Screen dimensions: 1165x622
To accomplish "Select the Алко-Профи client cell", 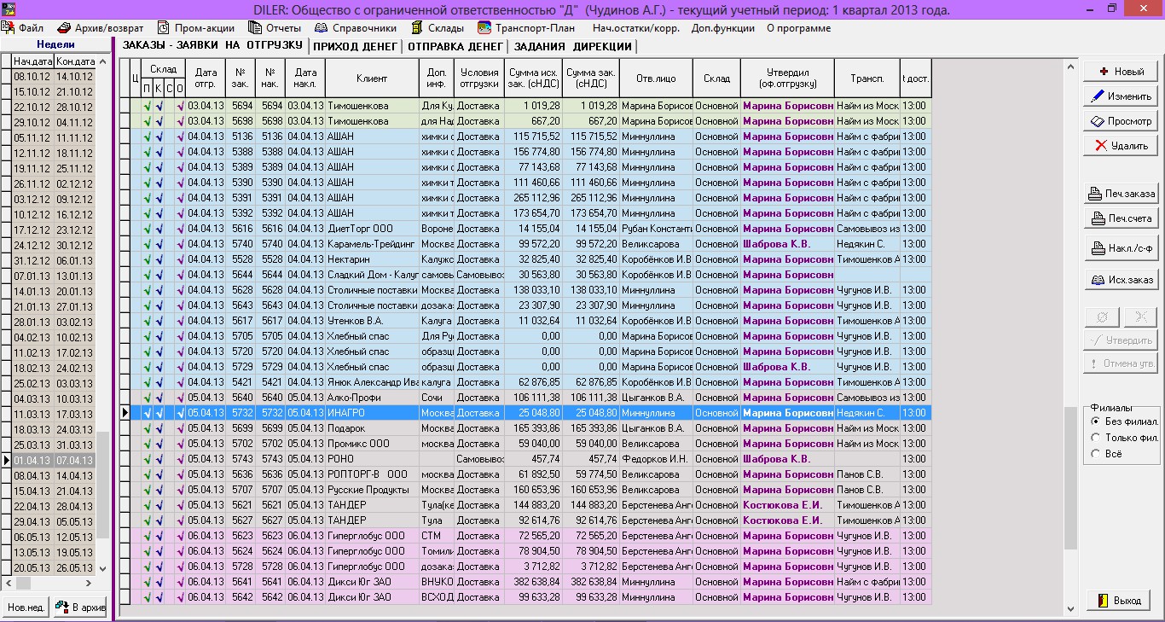I will point(372,398).
